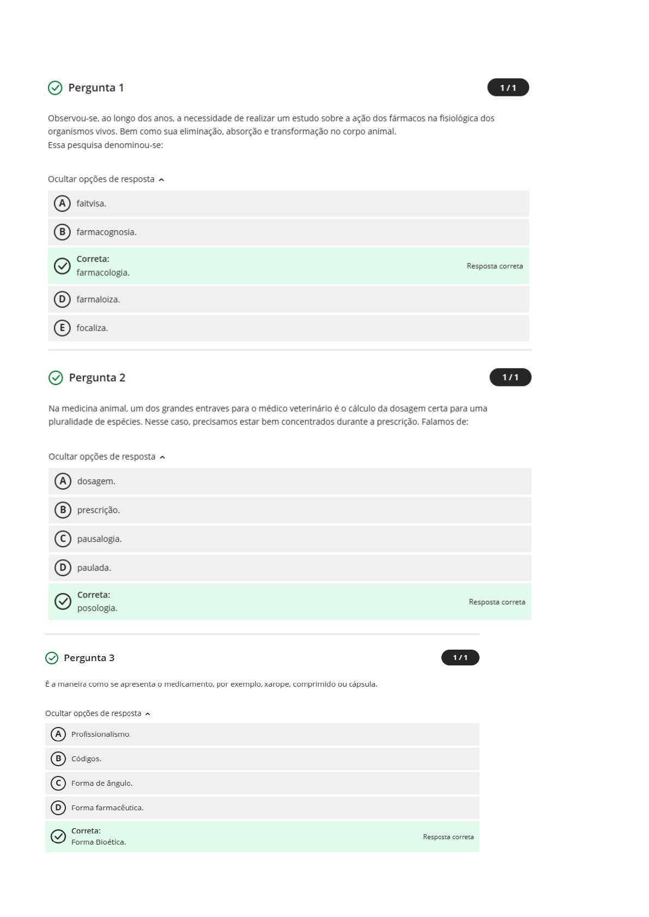Select option A faitvisa
Image resolution: width=649 pixels, height=917 pixels.
click(288, 204)
